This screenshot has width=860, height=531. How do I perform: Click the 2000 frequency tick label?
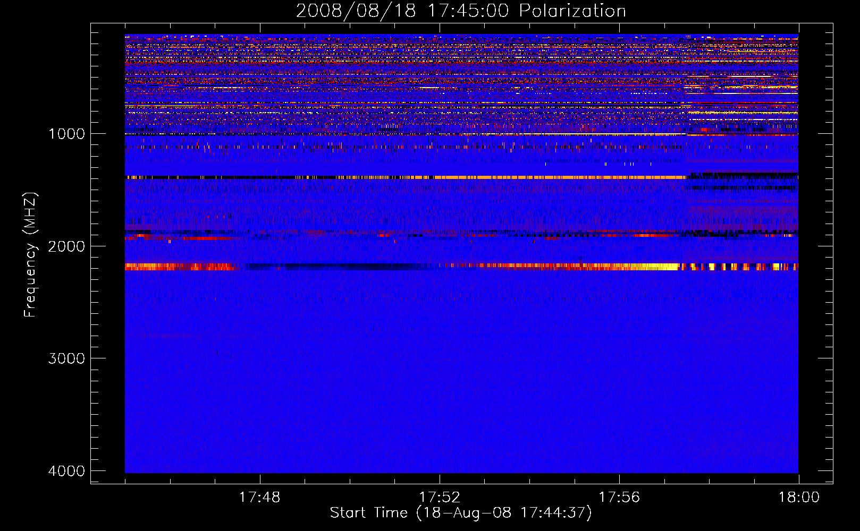click(66, 246)
